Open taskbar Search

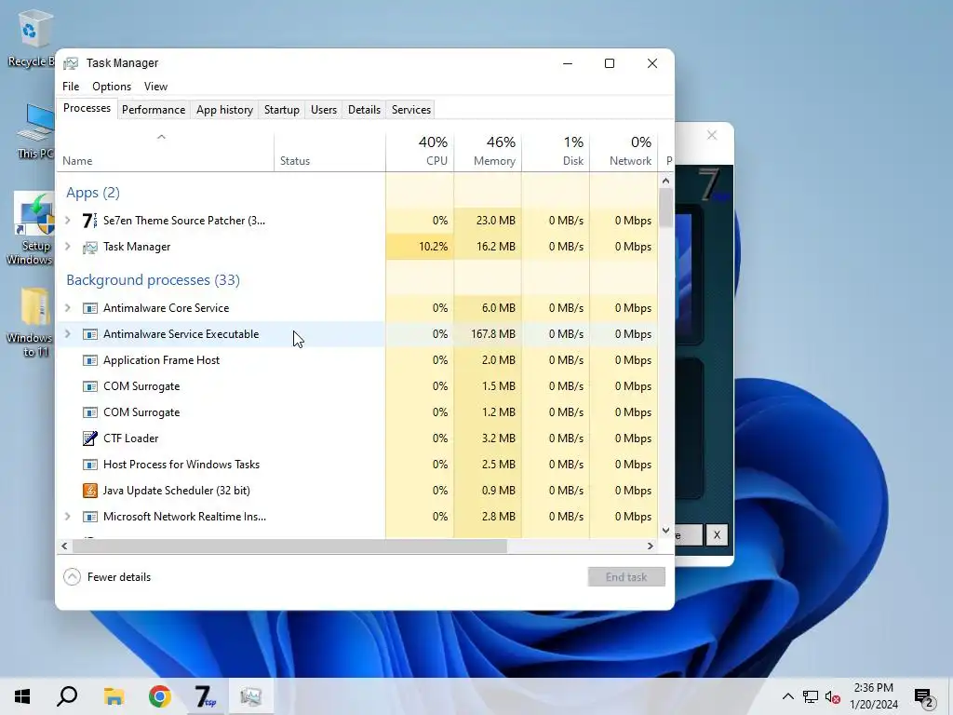click(67, 696)
